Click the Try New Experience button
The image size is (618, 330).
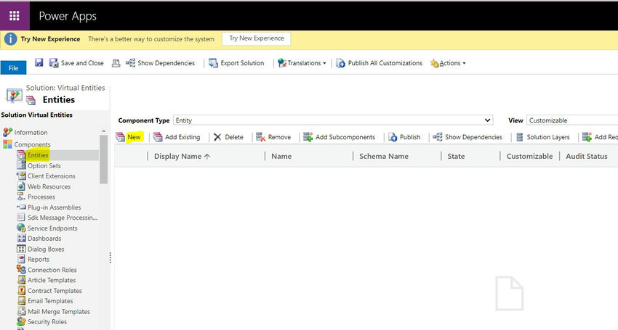tap(256, 38)
